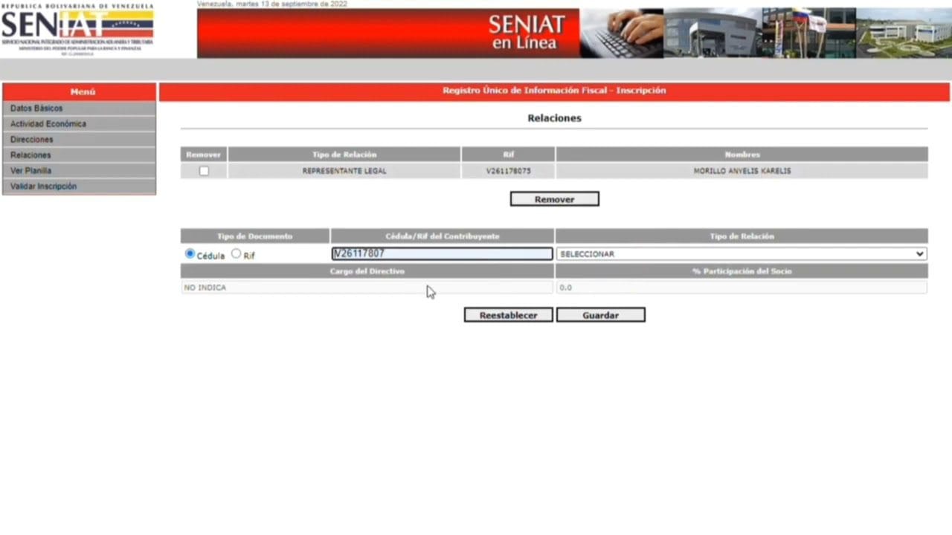Screen dimensions: 952x535
Task: Click the Tipo de Documento column header
Action: tap(255, 236)
